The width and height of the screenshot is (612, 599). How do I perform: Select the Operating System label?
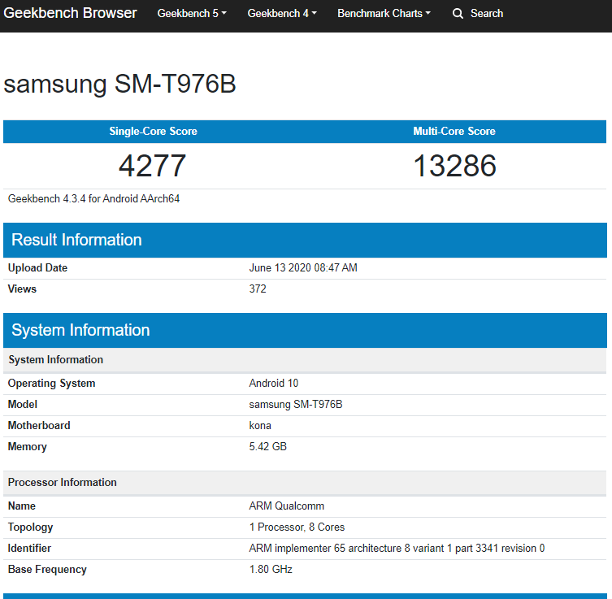(51, 383)
